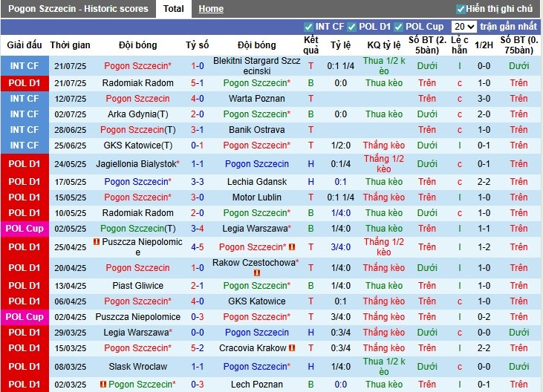Select the 3-3 score against Lechia Gdansk
This screenshot has height=392, width=543.
coord(198,182)
